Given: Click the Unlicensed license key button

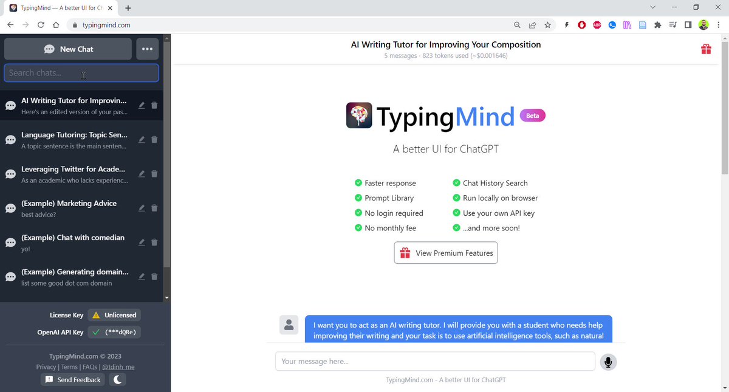Looking at the screenshot, I should pyautogui.click(x=114, y=315).
